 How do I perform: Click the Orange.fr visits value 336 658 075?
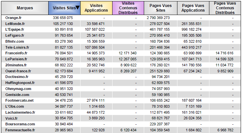[x=63, y=18]
